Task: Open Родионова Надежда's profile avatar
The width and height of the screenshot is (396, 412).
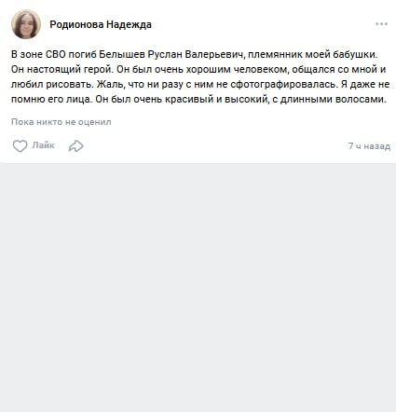Action: point(26,24)
